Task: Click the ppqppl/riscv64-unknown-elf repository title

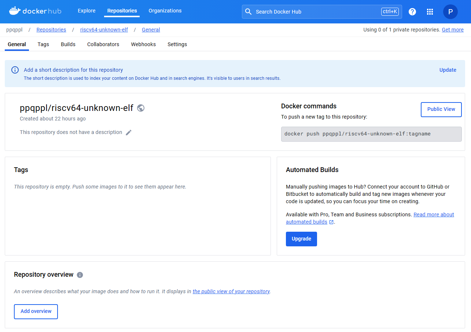Action: tap(77, 108)
